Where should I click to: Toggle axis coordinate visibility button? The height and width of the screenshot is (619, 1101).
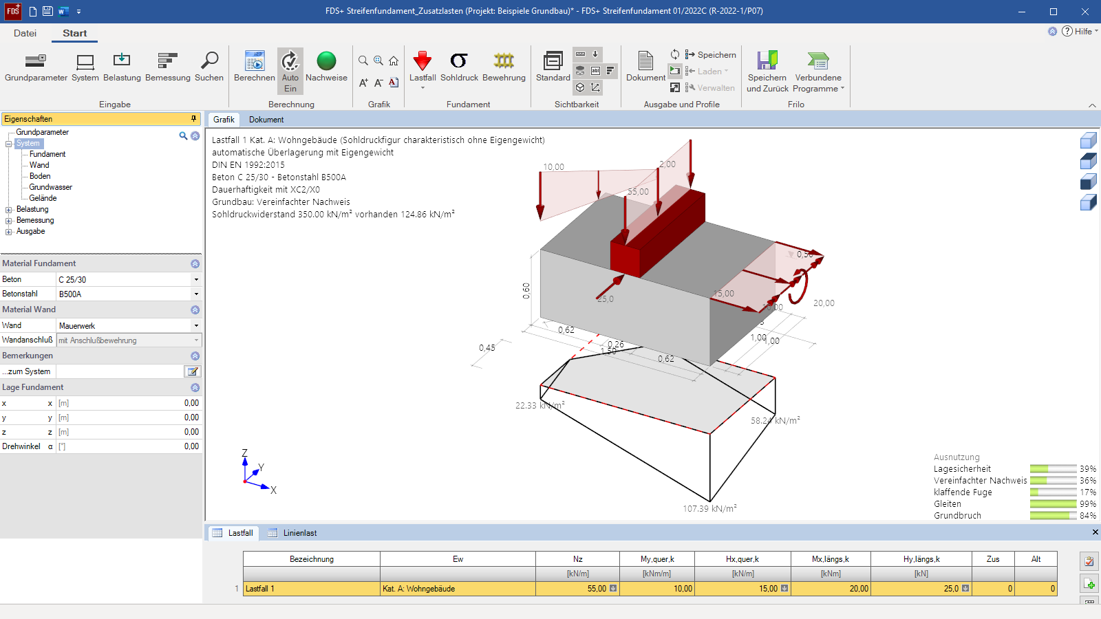tap(595, 87)
